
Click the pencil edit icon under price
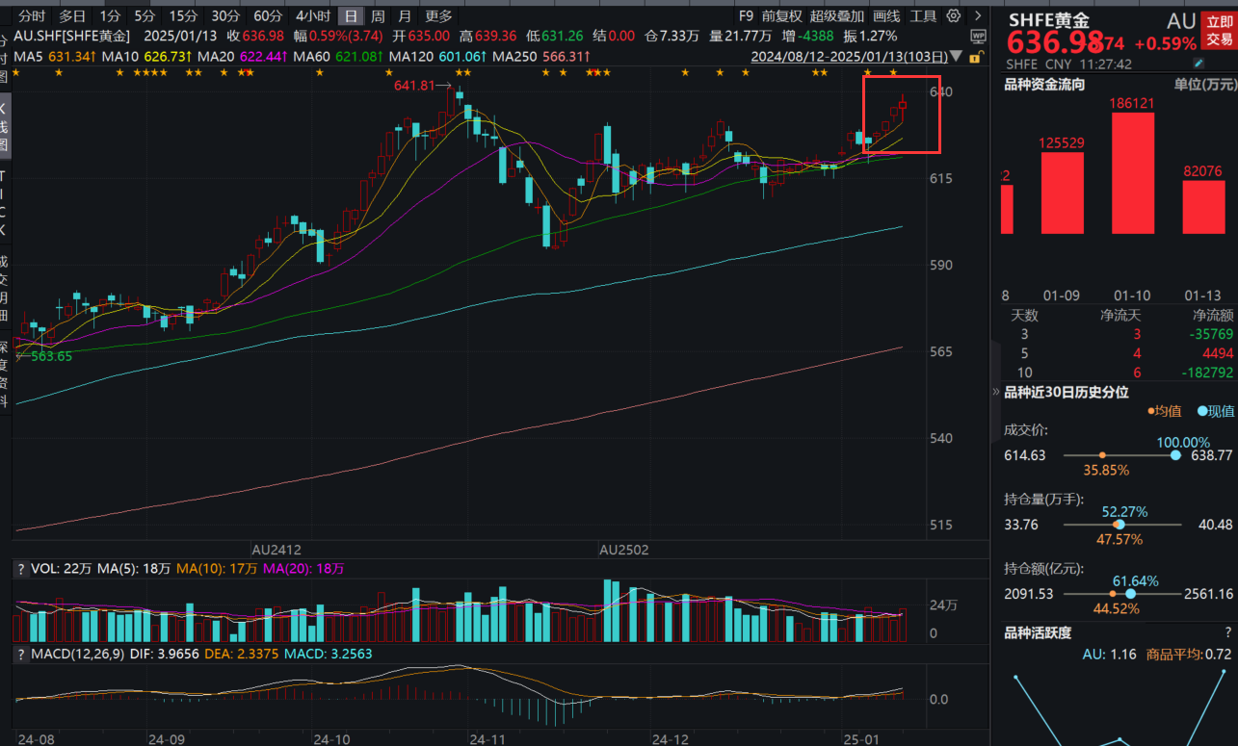pyautogui.click(x=1198, y=64)
